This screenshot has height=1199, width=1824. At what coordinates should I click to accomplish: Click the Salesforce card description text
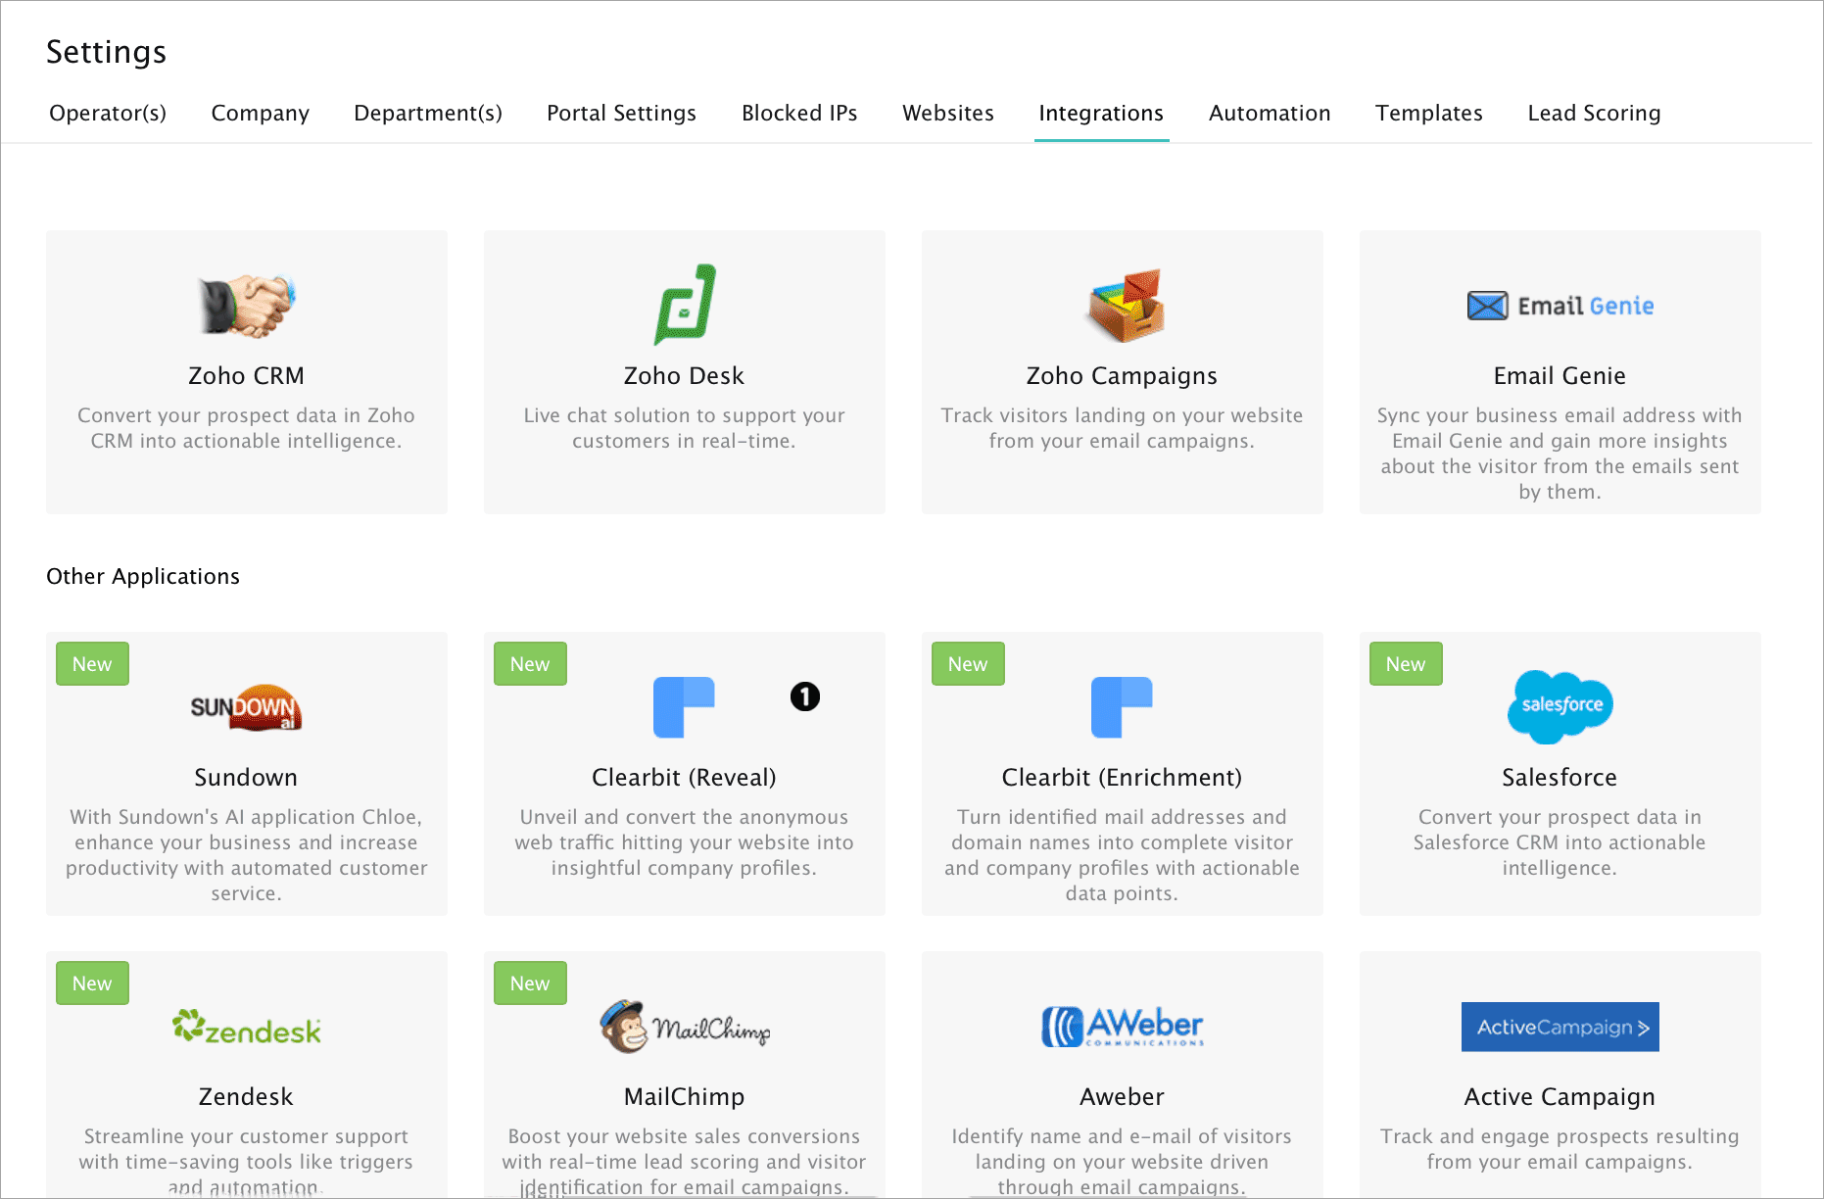(1560, 842)
